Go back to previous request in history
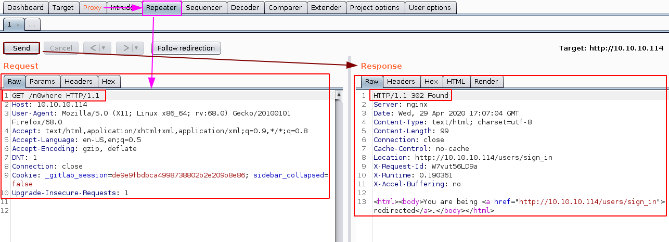 click(x=93, y=48)
